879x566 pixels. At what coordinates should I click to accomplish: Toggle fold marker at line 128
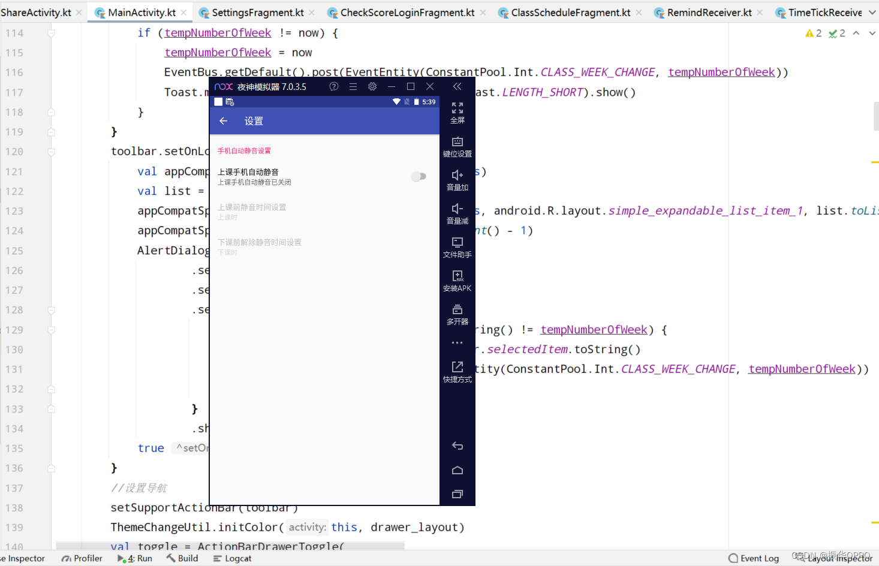point(52,310)
